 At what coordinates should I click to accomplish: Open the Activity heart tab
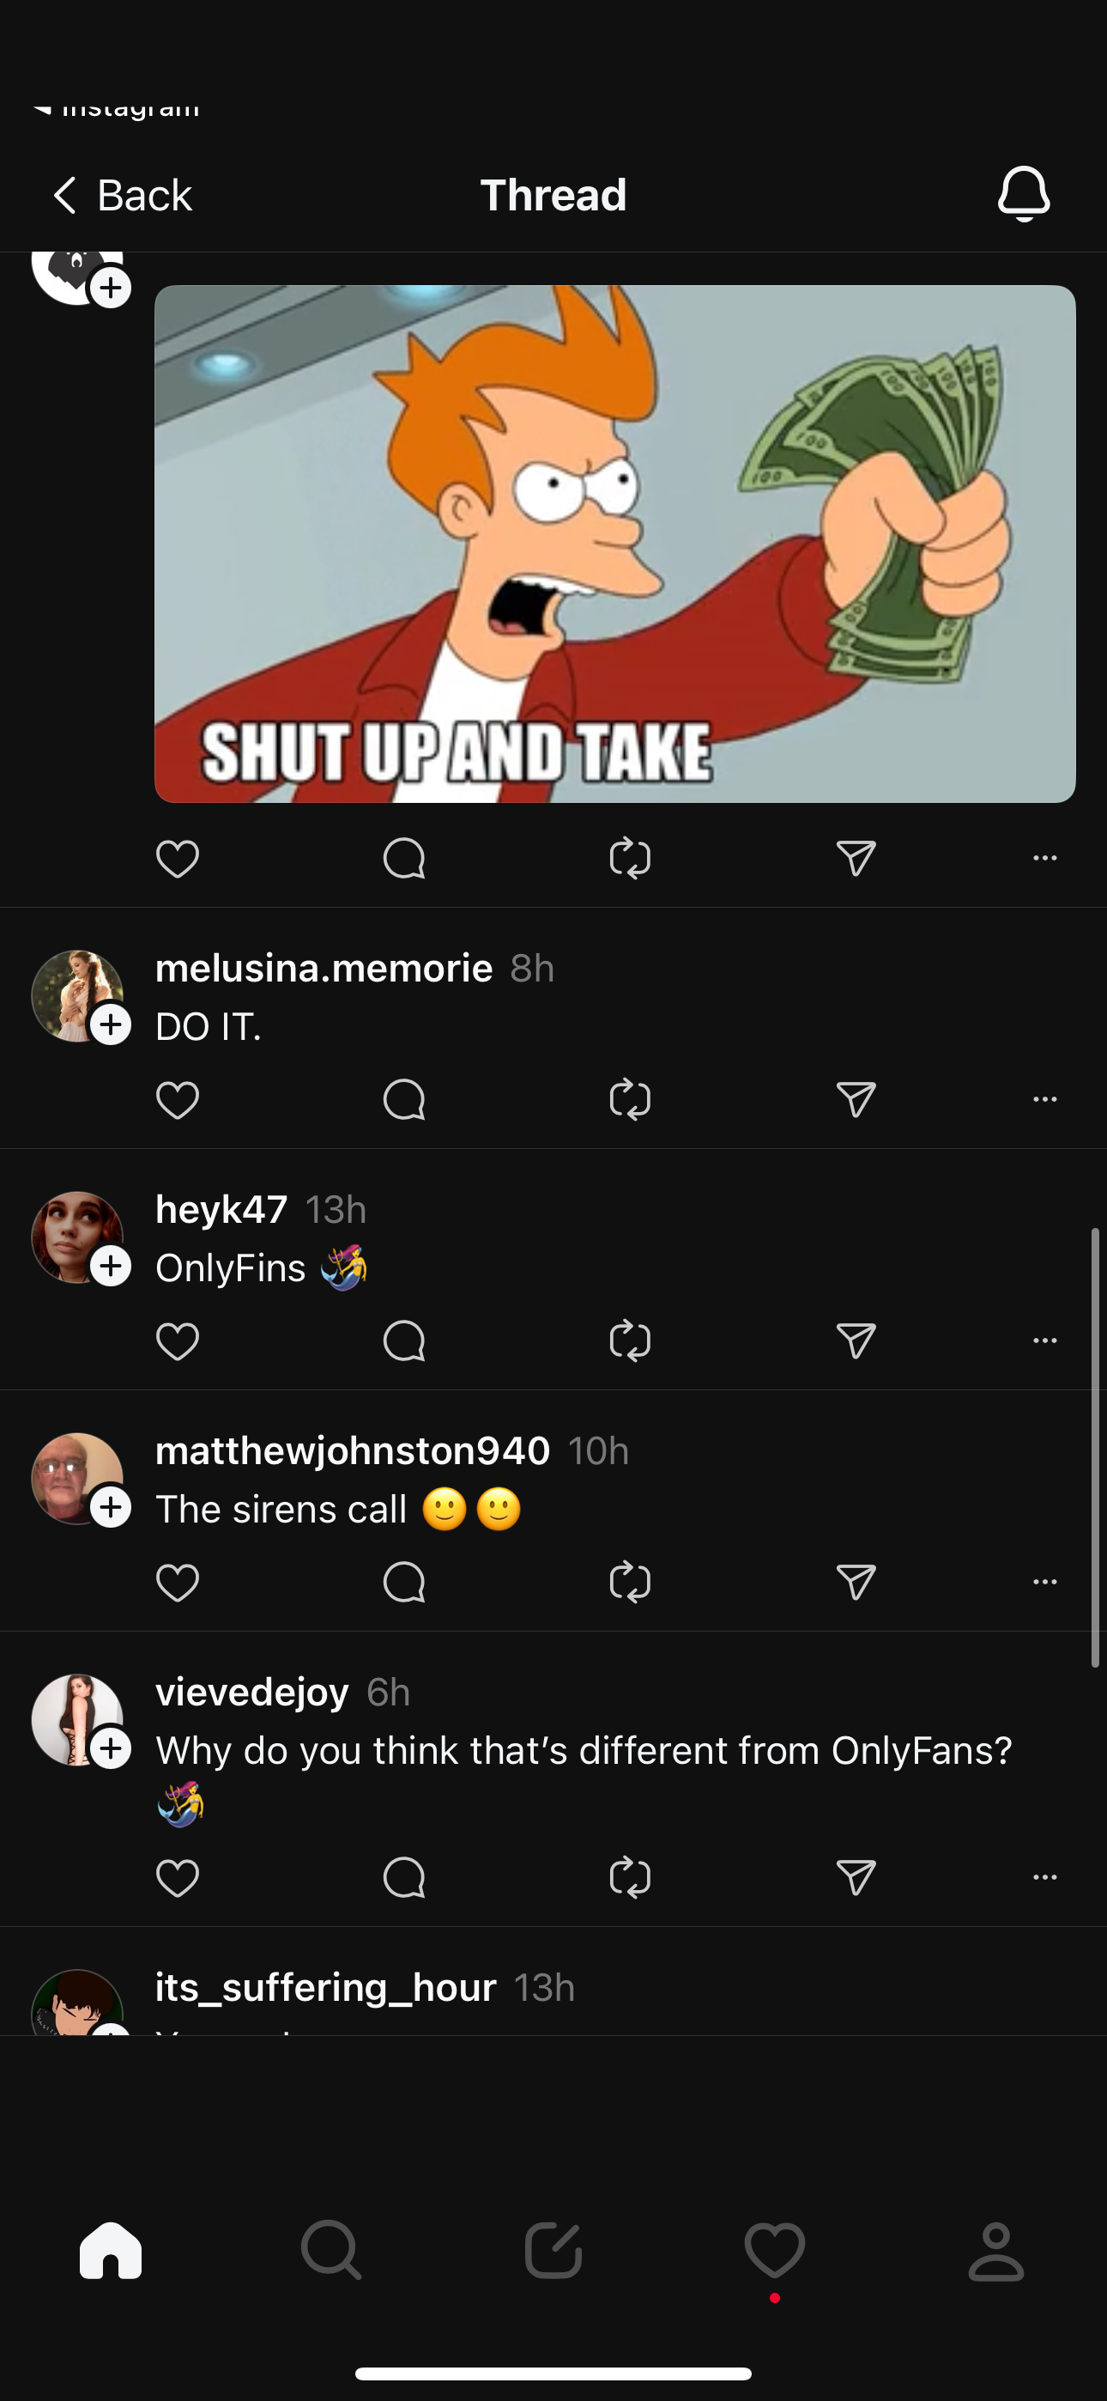pyautogui.click(x=774, y=2250)
